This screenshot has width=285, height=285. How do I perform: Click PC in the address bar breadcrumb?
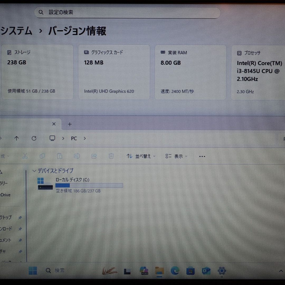[x=74, y=138]
